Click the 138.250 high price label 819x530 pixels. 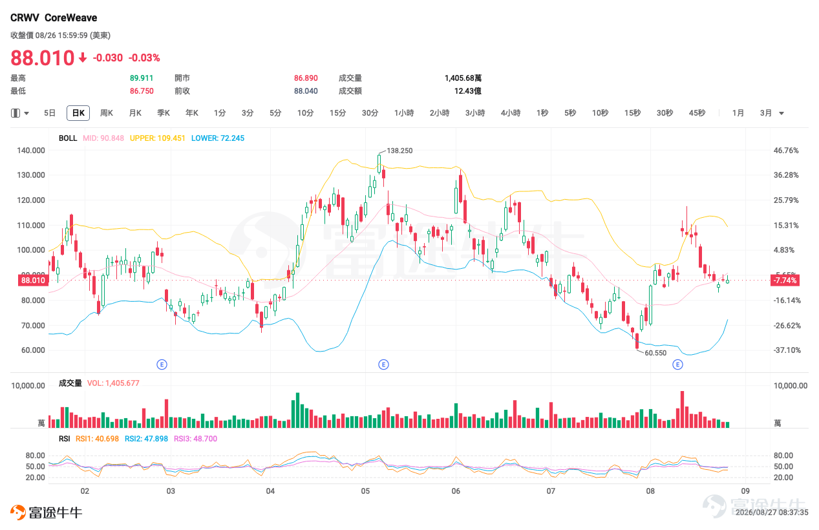click(399, 151)
